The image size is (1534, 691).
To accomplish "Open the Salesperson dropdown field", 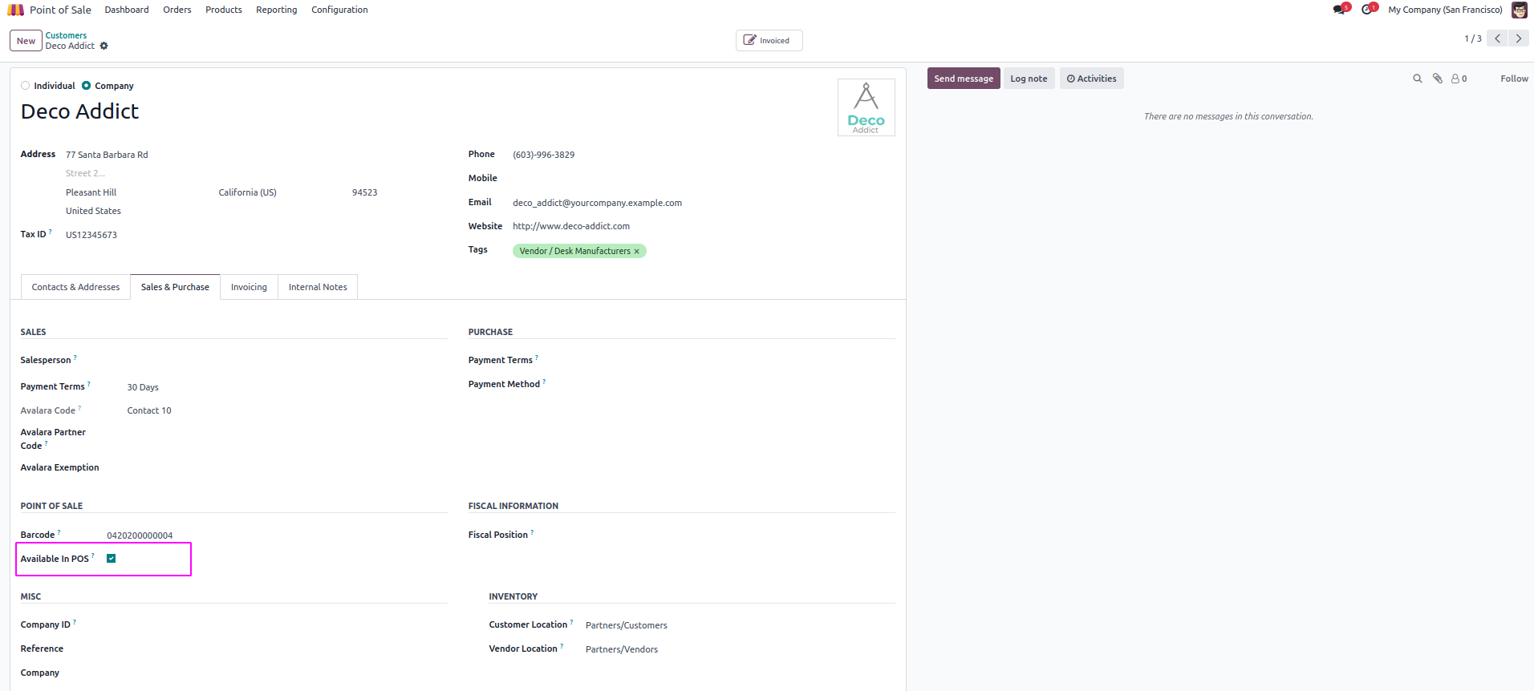I will 286,361.
